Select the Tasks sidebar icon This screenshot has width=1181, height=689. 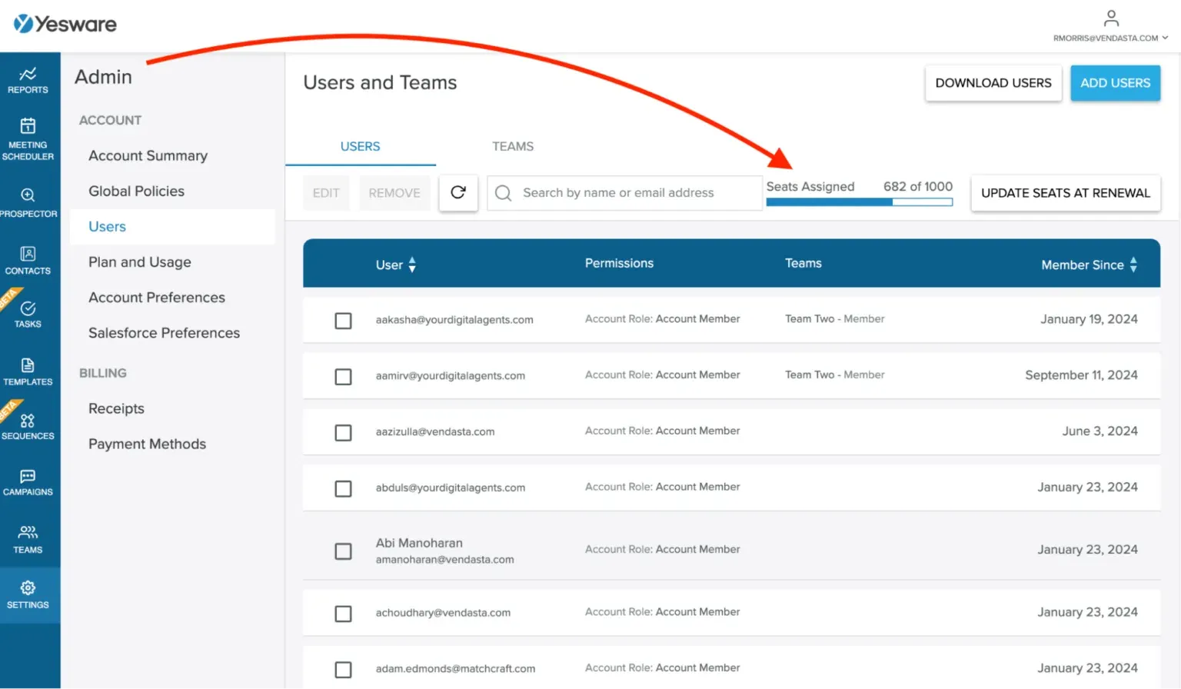point(28,311)
